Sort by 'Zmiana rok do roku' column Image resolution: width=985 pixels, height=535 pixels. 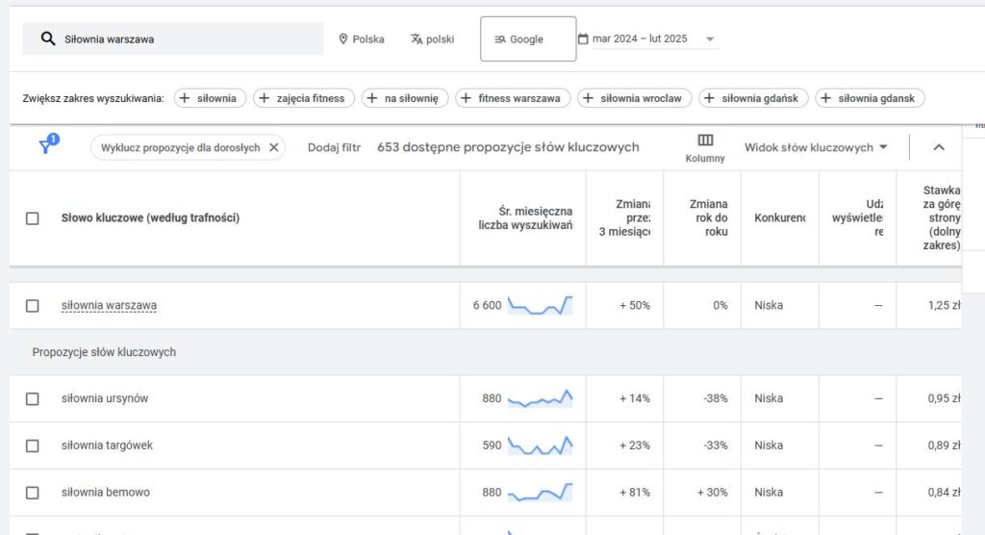point(708,218)
